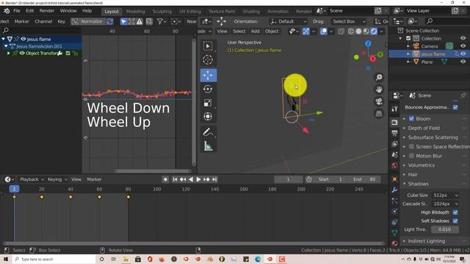Click the preview range clock icon
Image resolution: width=470 pixels, height=264 pixels.
pyautogui.click(x=308, y=179)
